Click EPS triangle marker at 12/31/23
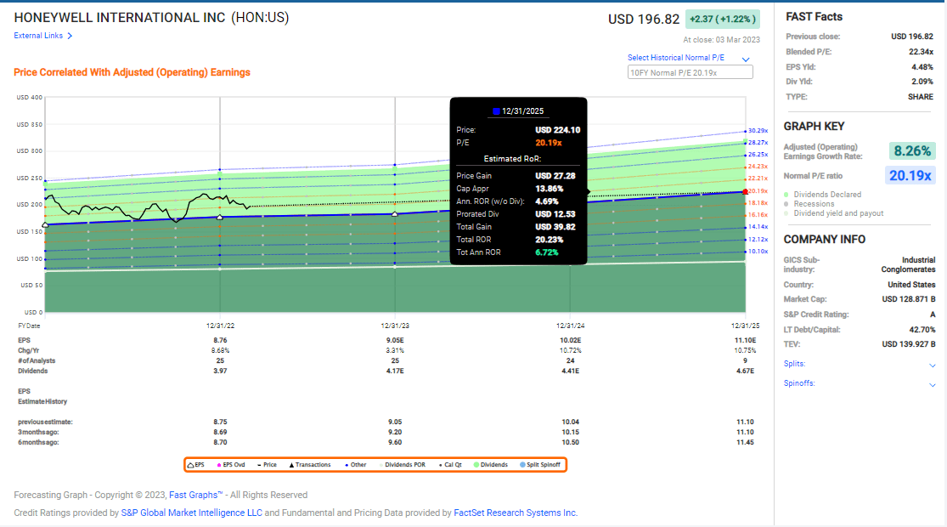The width and height of the screenshot is (947, 527). [x=395, y=214]
